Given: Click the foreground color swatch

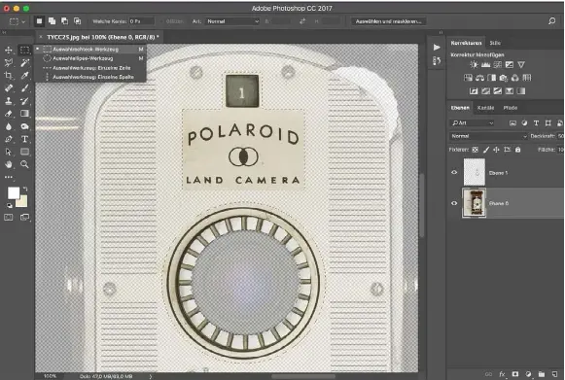Looking at the screenshot, I should (14, 193).
